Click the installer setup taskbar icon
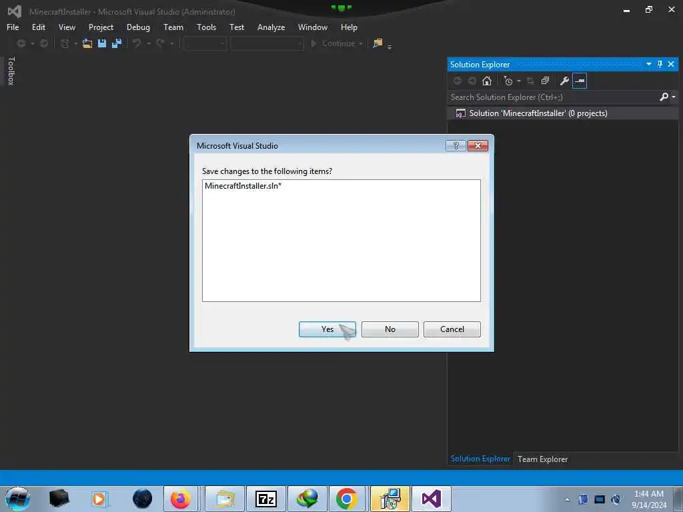The height and width of the screenshot is (512, 683). pyautogui.click(x=390, y=499)
